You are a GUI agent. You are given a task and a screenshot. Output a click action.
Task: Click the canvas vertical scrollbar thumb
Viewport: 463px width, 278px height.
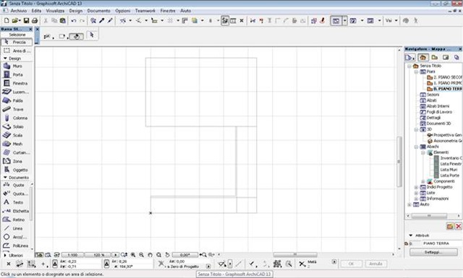pos(399,162)
